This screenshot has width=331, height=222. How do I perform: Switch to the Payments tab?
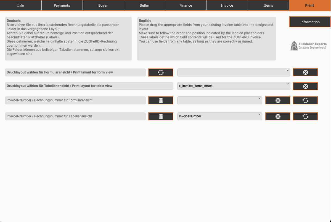[62, 5]
